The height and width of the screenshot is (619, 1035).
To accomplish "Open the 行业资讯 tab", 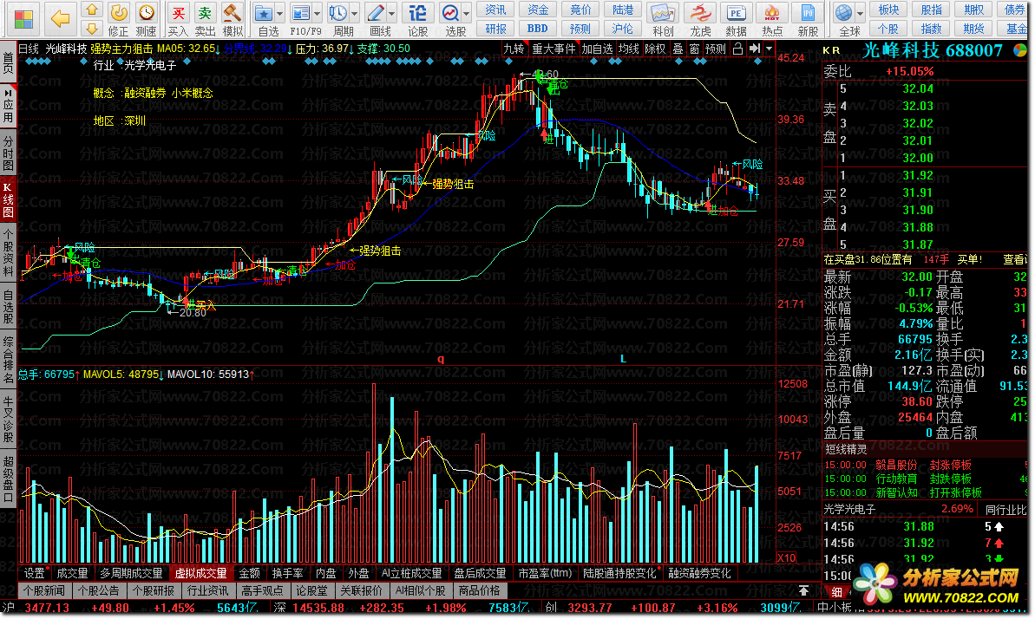I will point(208,590).
